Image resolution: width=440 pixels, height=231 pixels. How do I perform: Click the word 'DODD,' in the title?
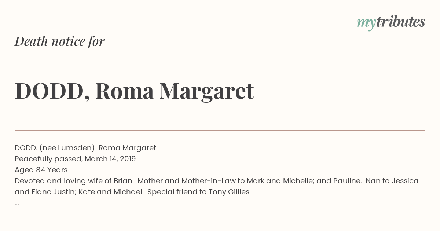tap(52, 92)
